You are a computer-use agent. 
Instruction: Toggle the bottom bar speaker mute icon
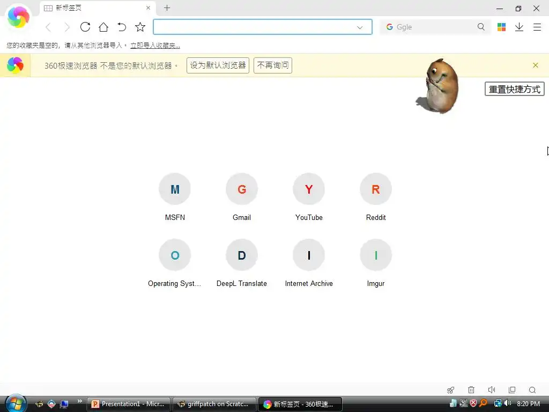(492, 389)
